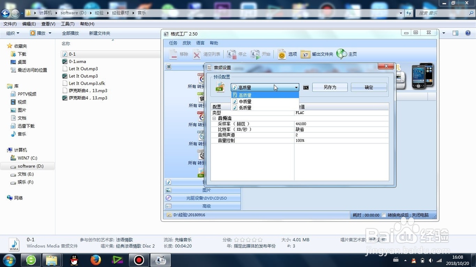
Task: Open 迅雷下载 library in sidebar
Action: tap(26, 126)
